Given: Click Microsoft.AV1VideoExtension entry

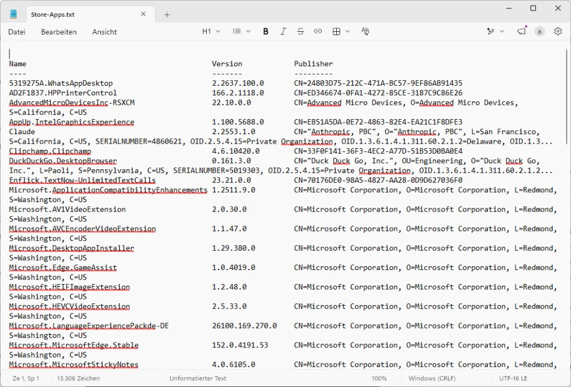Looking at the screenshot, I should tap(67, 209).
